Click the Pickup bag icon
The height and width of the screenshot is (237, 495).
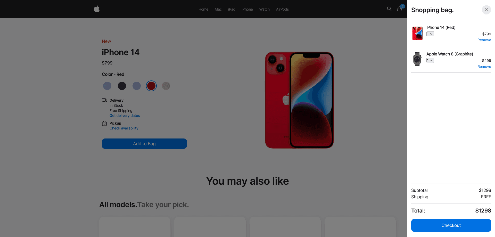[x=104, y=123]
